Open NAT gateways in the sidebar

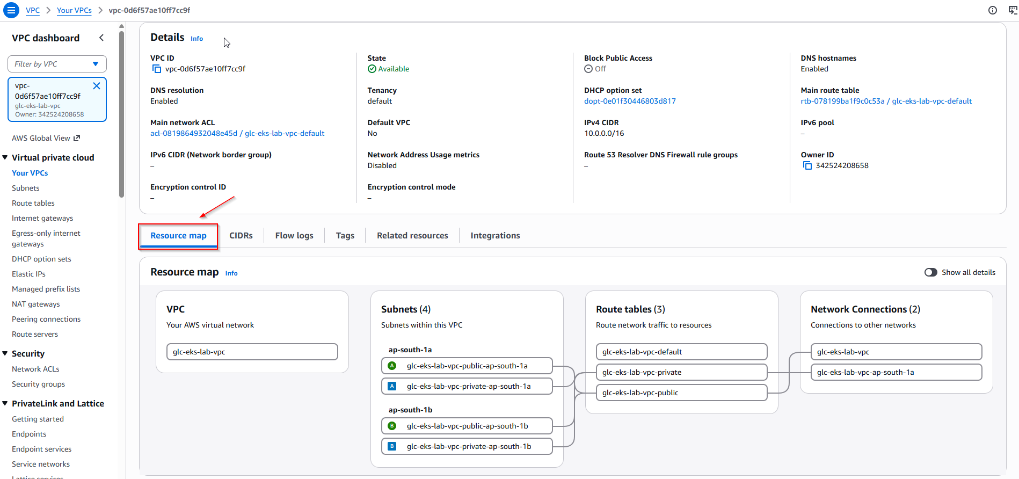[x=36, y=304]
